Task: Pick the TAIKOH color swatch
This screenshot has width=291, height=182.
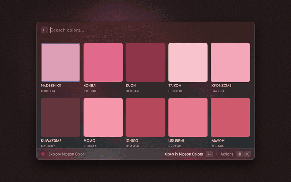Action: coord(188,62)
